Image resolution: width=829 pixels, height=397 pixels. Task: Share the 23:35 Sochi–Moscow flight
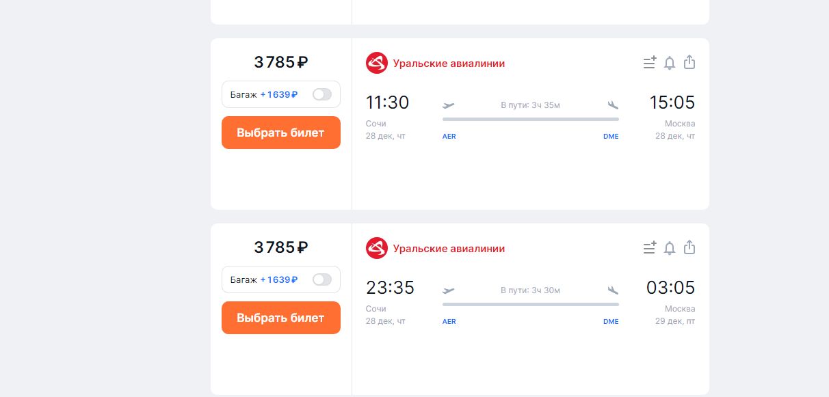pos(689,248)
